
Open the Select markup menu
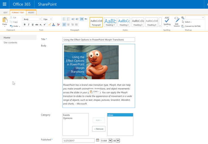coord(187,22)
